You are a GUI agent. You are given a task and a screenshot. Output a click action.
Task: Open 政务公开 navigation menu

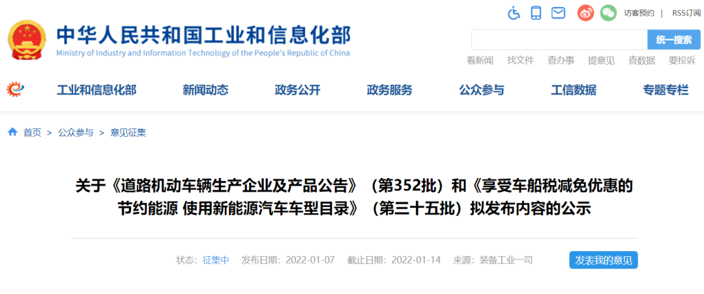[298, 90]
